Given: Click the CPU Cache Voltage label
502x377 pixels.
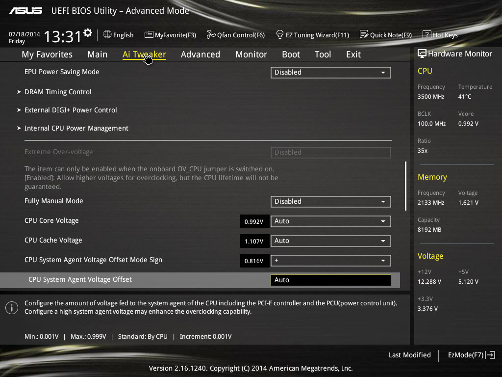Looking at the screenshot, I should click(53, 240).
